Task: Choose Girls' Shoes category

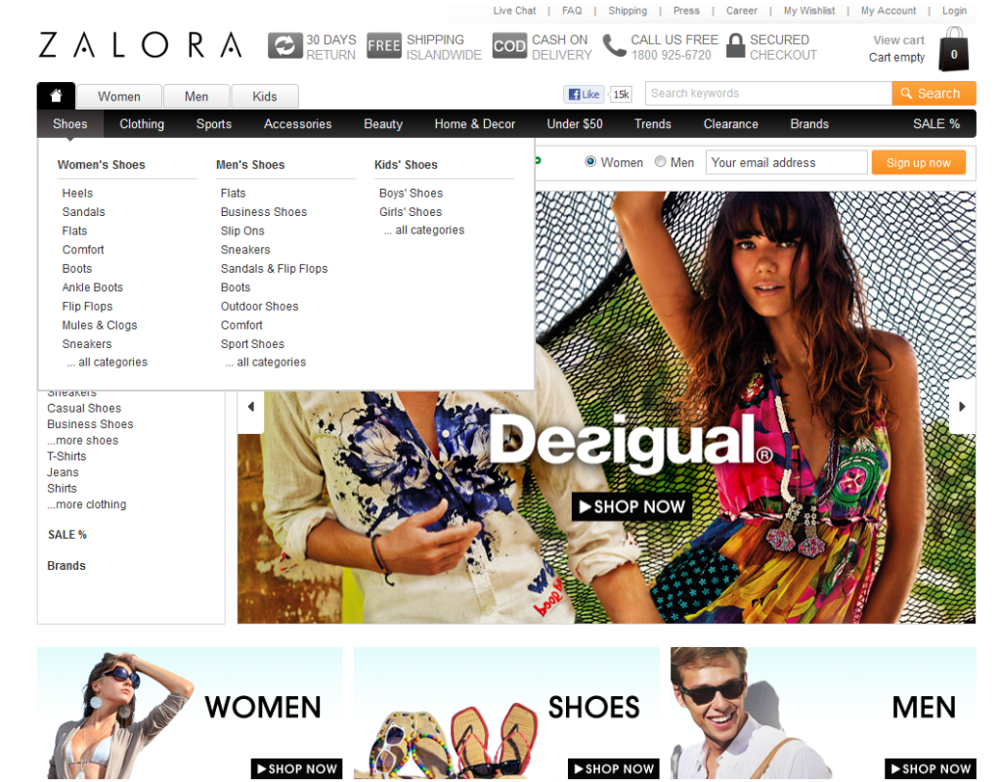Action: [x=411, y=211]
